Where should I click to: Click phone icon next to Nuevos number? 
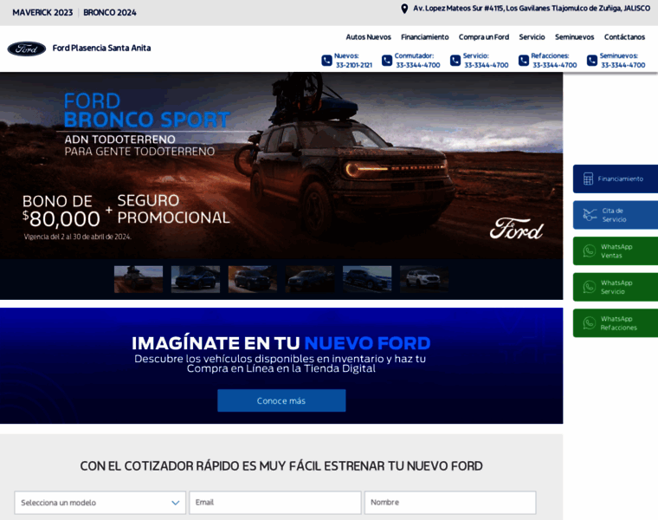326,61
